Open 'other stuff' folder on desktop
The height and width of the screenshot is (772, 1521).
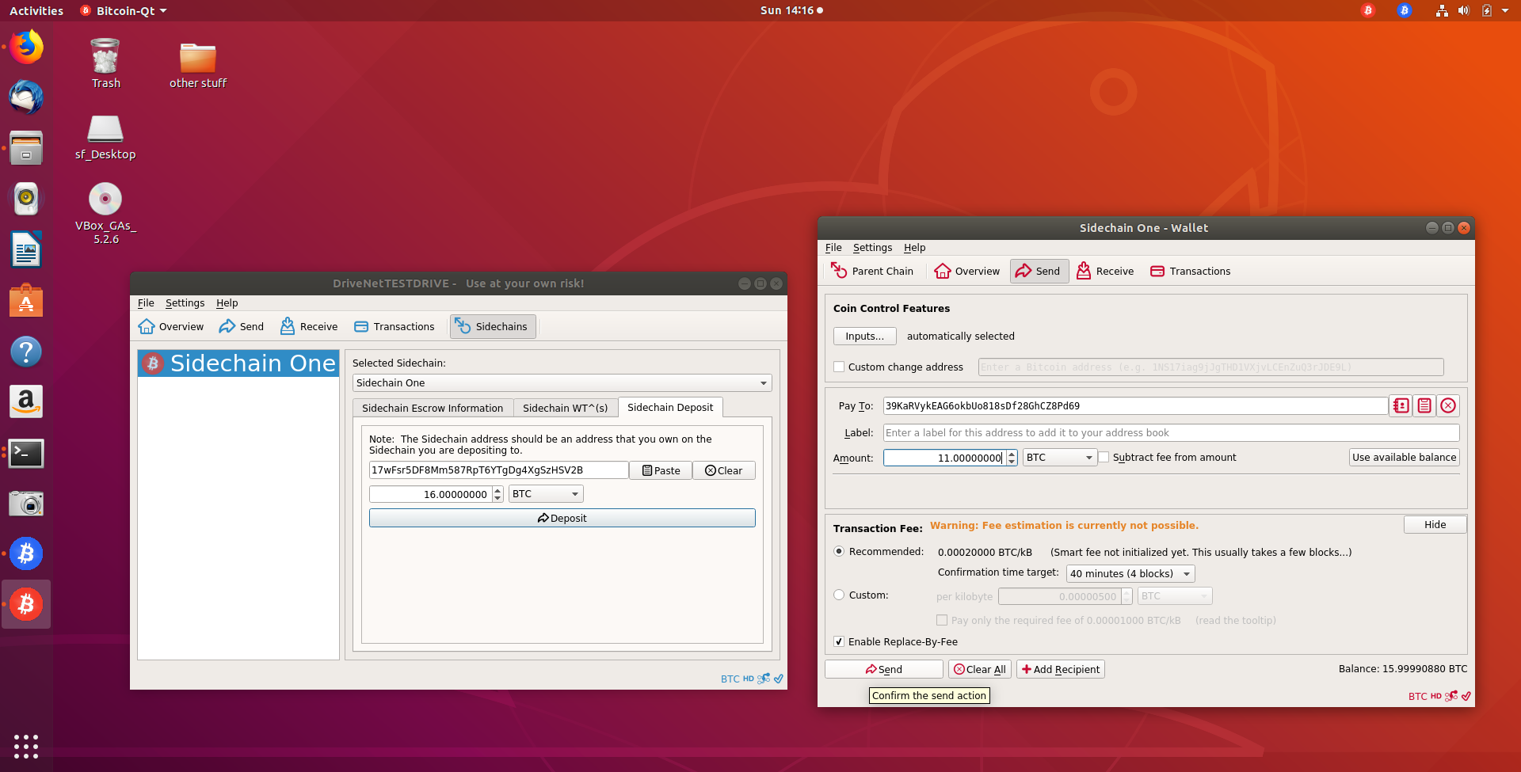(198, 63)
